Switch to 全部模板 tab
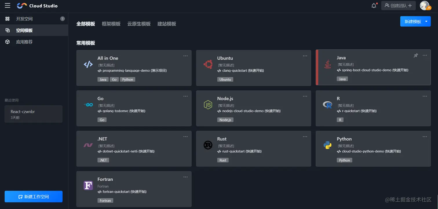 tap(86, 24)
